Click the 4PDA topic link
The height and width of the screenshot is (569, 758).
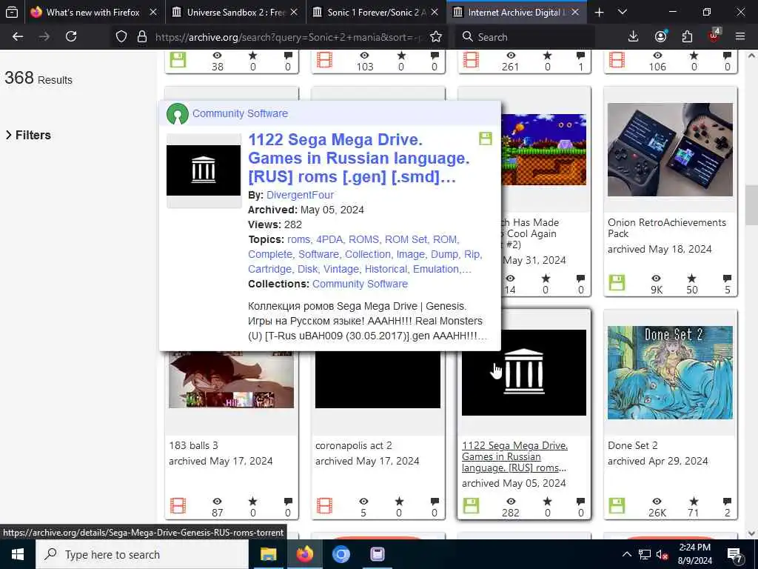(329, 239)
